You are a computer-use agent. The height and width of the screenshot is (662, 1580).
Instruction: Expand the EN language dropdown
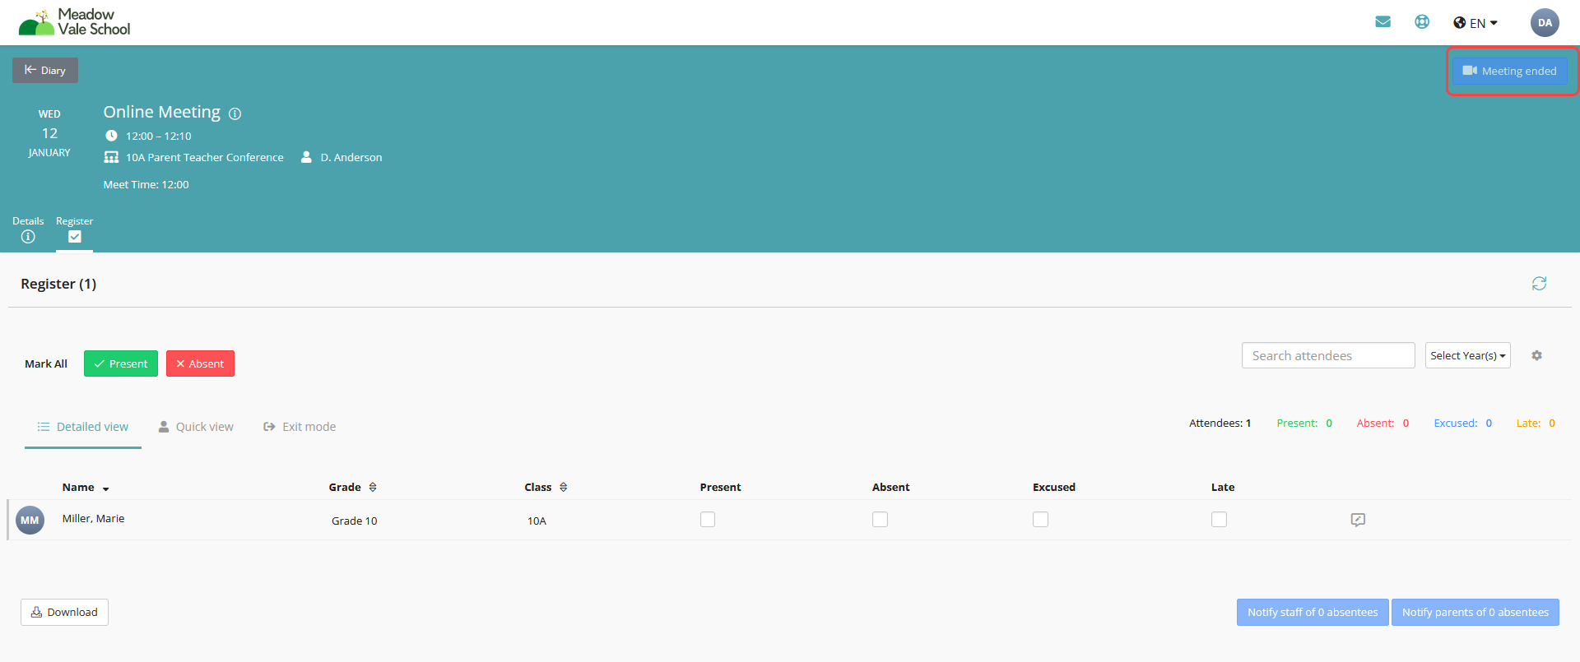(1476, 23)
